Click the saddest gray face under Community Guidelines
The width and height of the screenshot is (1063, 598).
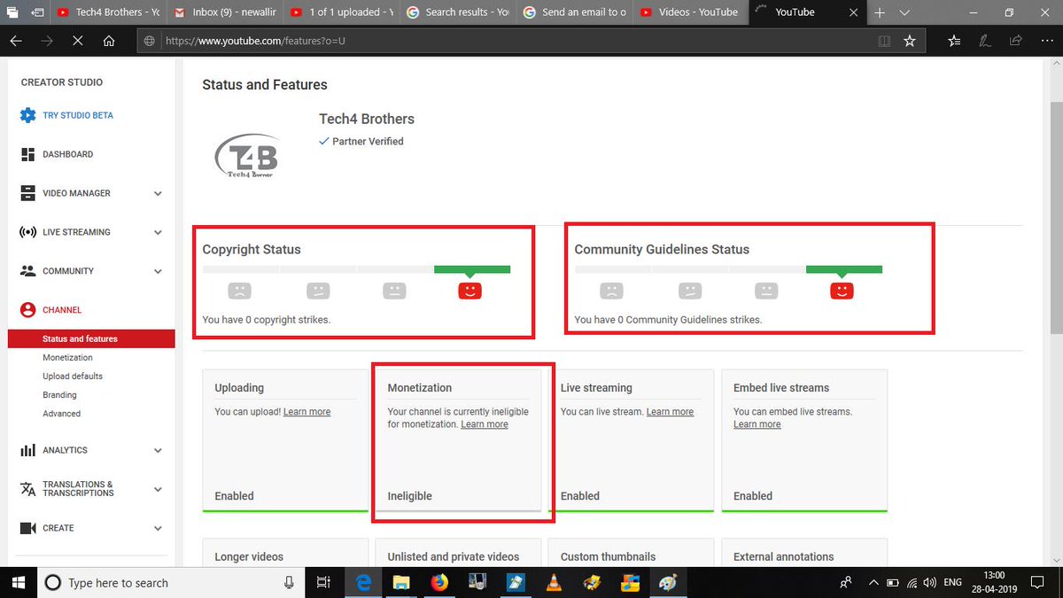(611, 290)
